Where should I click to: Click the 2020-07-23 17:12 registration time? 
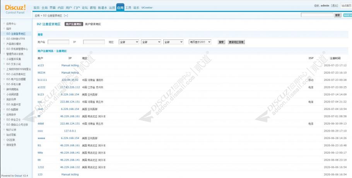(x=335, y=65)
